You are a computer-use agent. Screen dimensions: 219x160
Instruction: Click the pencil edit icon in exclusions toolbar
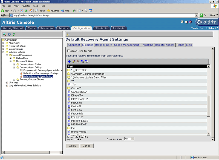click(x=74, y=61)
